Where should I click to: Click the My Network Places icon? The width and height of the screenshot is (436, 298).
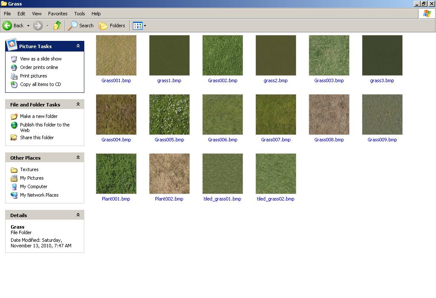click(14, 195)
